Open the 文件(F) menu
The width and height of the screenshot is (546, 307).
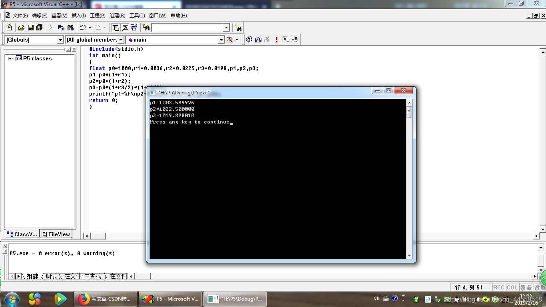tap(20, 16)
